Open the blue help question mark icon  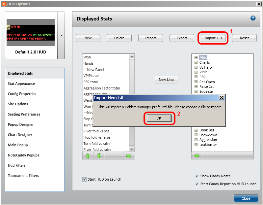tap(253, 18)
